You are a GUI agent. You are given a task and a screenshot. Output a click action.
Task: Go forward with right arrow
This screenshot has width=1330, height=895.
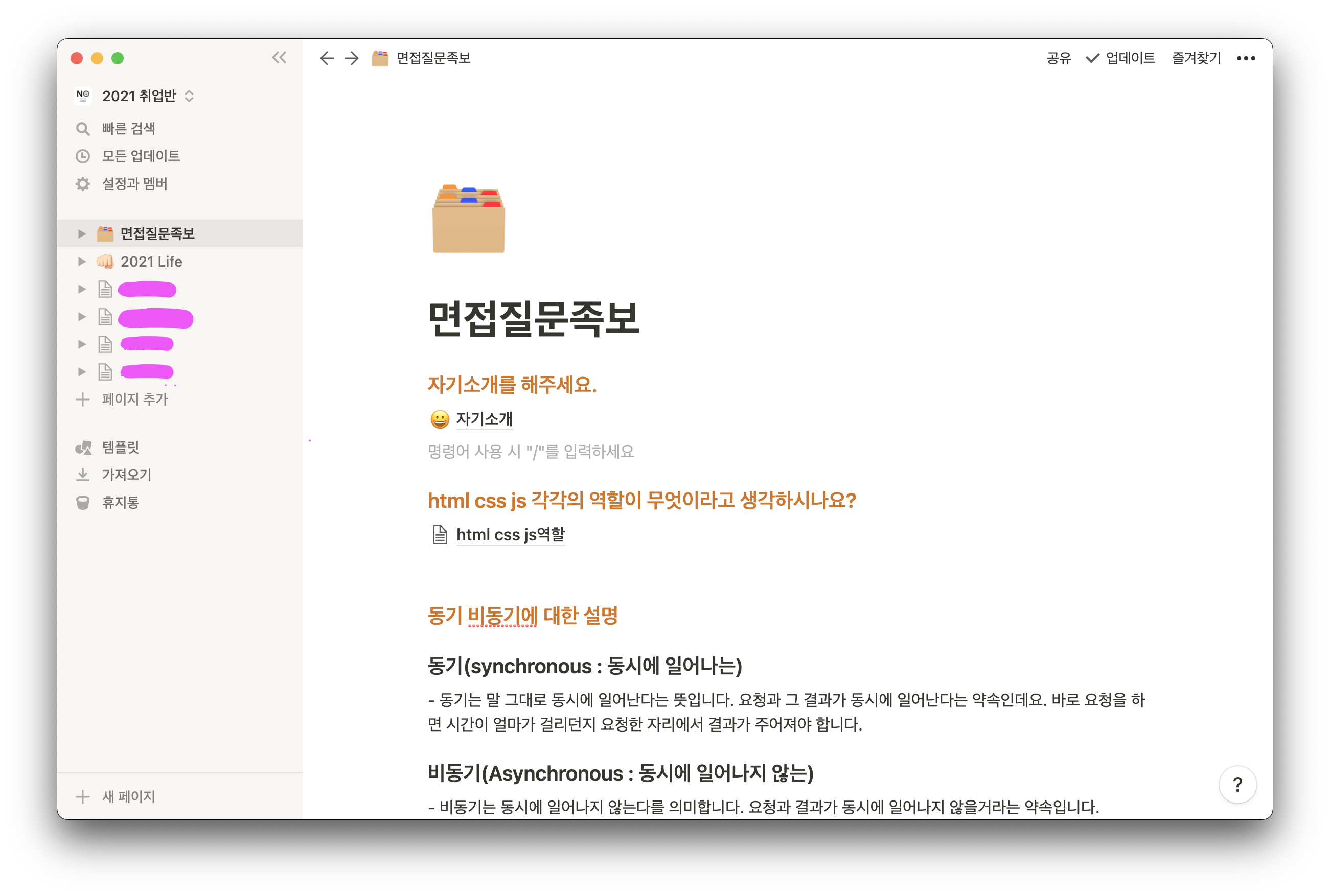coord(352,58)
